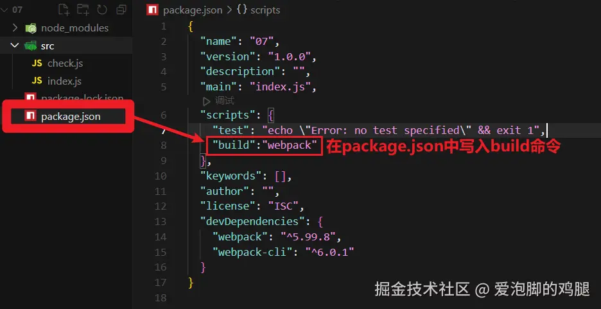Viewport: 601px width, 309px height.
Task: Expand the node_modules folder chevron
Action: [15, 28]
